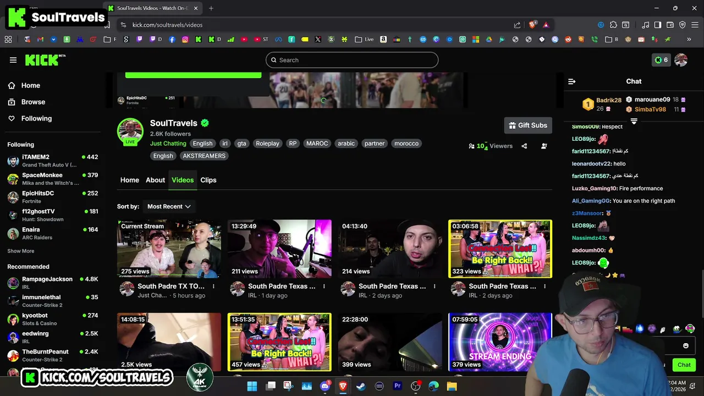The height and width of the screenshot is (396, 704).
Task: Open the chat emoji picker
Action: (685, 345)
